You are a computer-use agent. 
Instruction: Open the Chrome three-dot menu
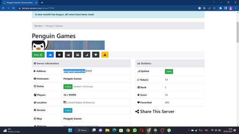(236, 8)
